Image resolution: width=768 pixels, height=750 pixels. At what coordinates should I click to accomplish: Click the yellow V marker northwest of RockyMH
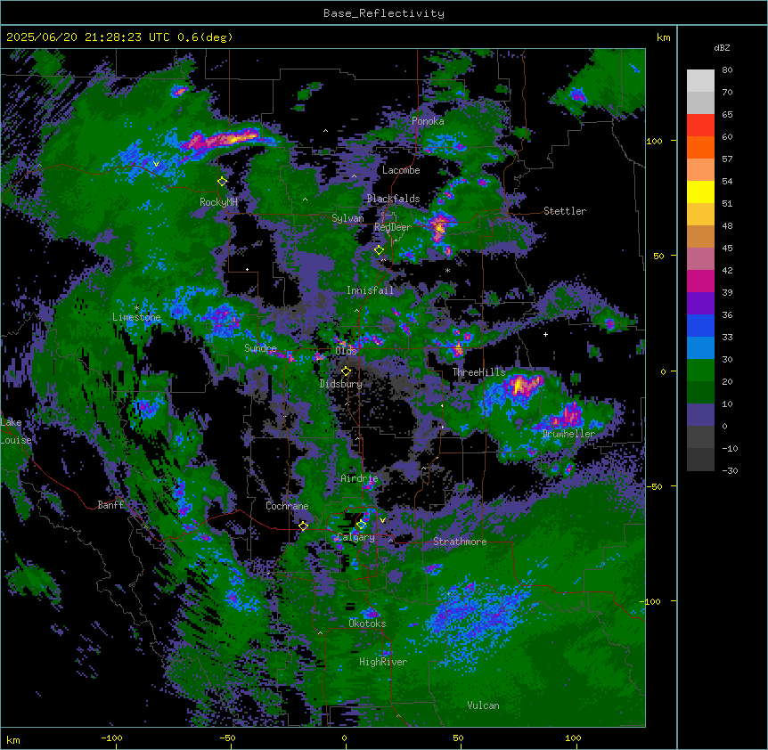pyautogui.click(x=156, y=164)
